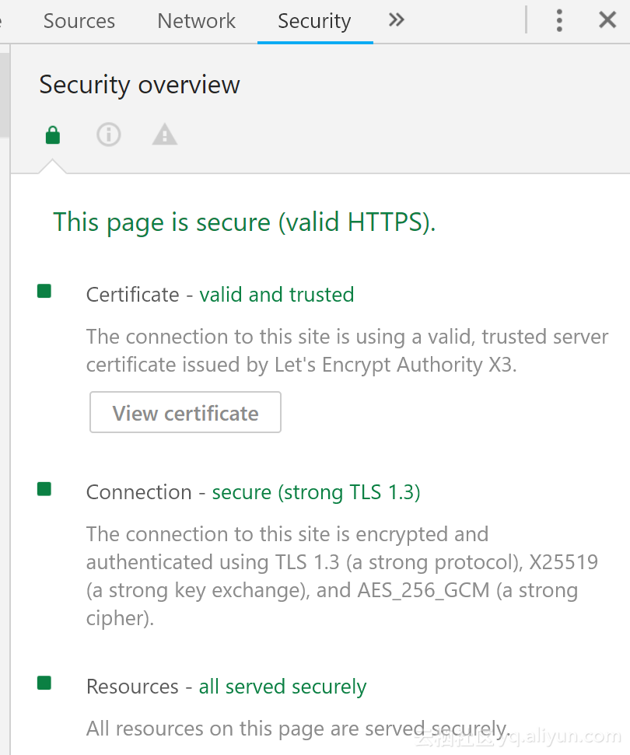Click green square beside Certificate

pos(44,292)
